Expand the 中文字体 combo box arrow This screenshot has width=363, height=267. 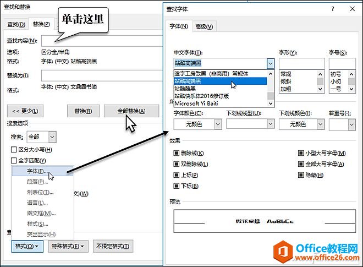pos(271,63)
